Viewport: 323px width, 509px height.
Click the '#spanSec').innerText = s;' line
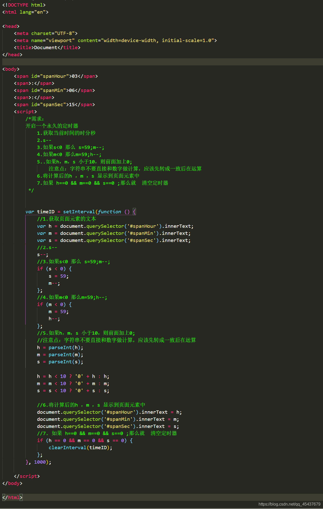(108, 426)
